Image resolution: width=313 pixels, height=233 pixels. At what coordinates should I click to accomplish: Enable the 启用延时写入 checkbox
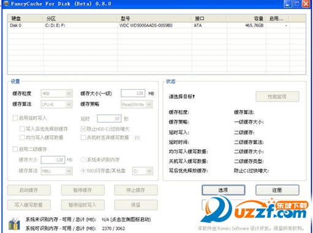[15, 118]
